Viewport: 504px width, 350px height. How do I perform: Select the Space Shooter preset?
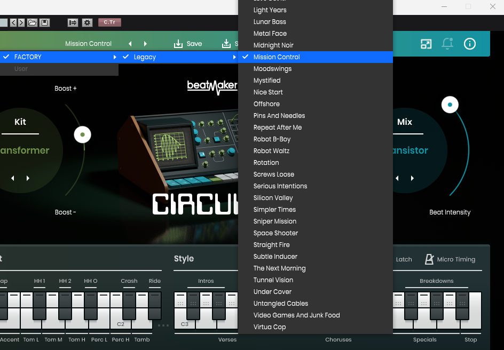tap(316, 233)
